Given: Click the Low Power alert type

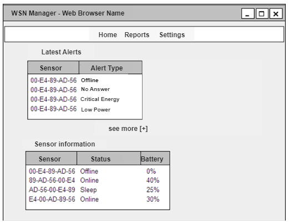Looking at the screenshot, I should pyautogui.click(x=95, y=109).
